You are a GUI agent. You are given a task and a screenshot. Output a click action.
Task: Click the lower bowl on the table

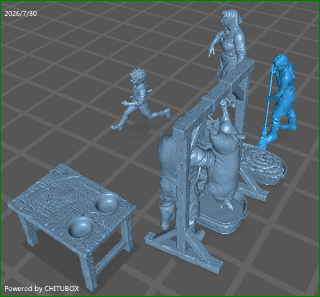point(81,228)
